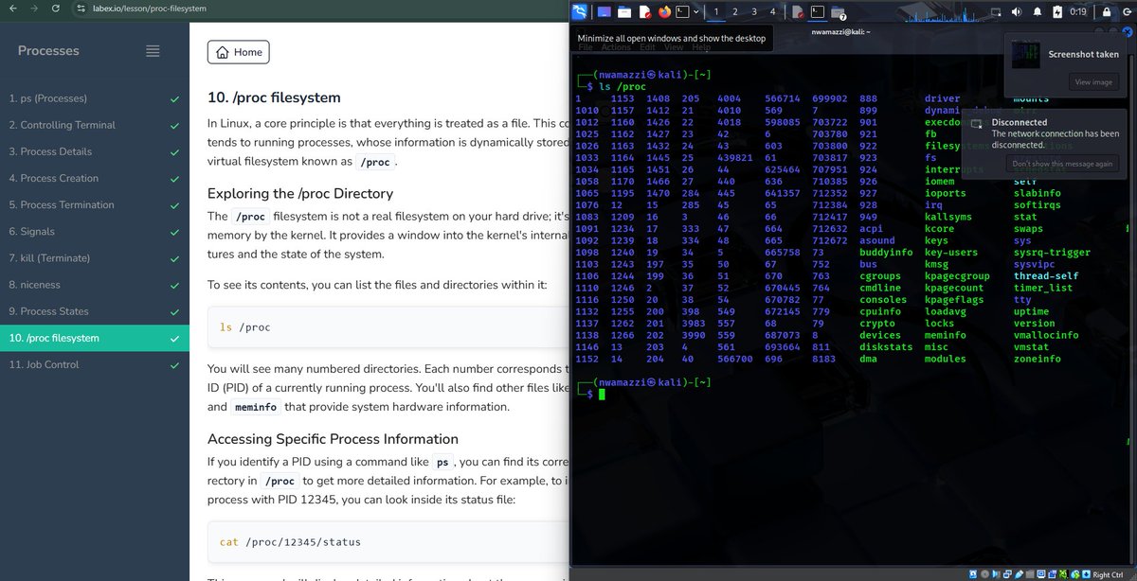Click the Accessing Specific Process Information heading
1137x581 pixels.
pos(333,439)
